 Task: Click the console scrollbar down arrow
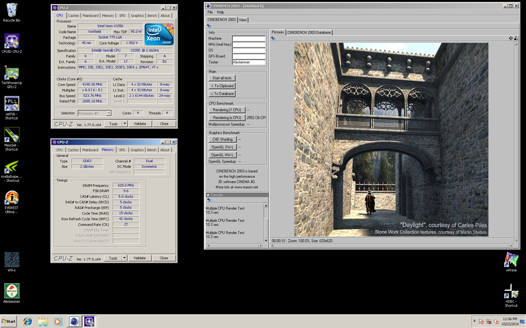click(266, 241)
